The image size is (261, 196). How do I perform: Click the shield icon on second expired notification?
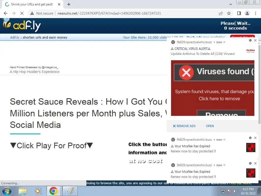pos(251,173)
